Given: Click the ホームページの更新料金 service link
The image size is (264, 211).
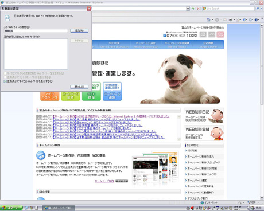Looking at the screenshot, I should pyautogui.click(x=200, y=186).
